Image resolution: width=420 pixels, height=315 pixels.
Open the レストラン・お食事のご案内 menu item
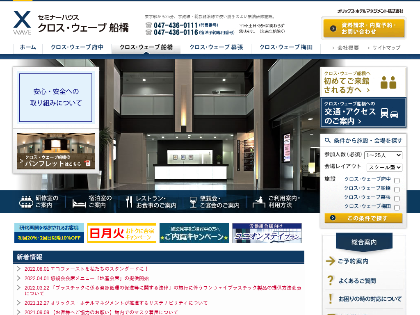(x=151, y=202)
